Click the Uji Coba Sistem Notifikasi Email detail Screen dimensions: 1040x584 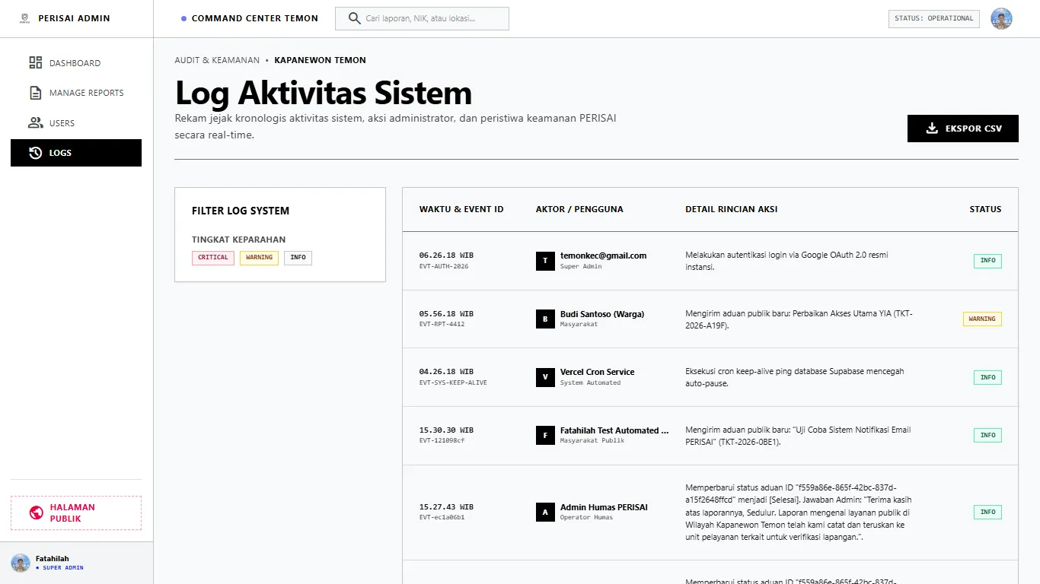tap(798, 436)
